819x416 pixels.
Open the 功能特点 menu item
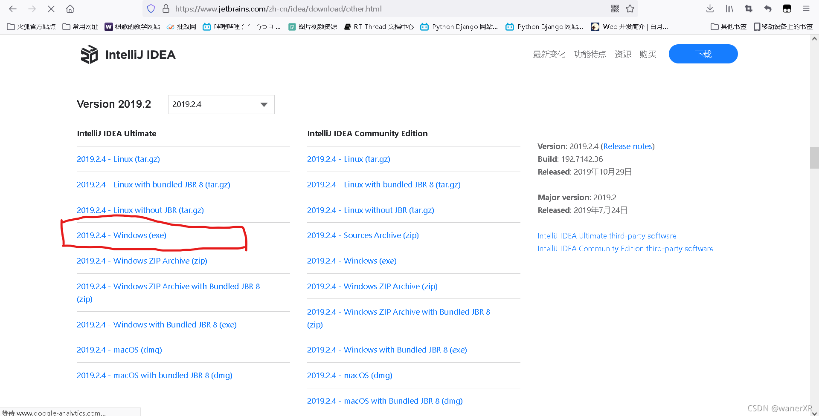590,54
